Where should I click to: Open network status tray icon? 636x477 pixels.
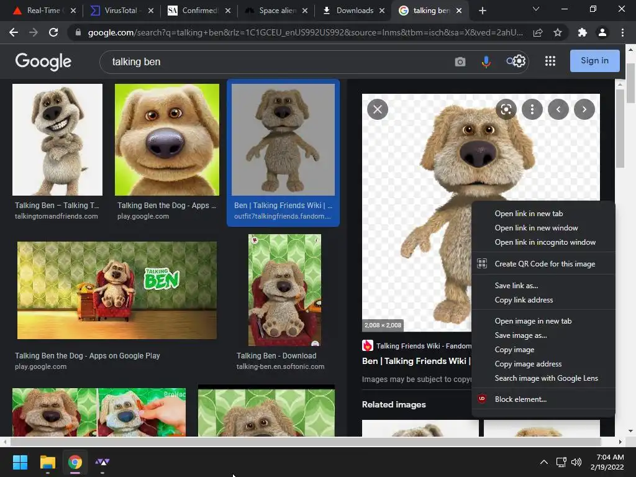[x=561, y=462]
